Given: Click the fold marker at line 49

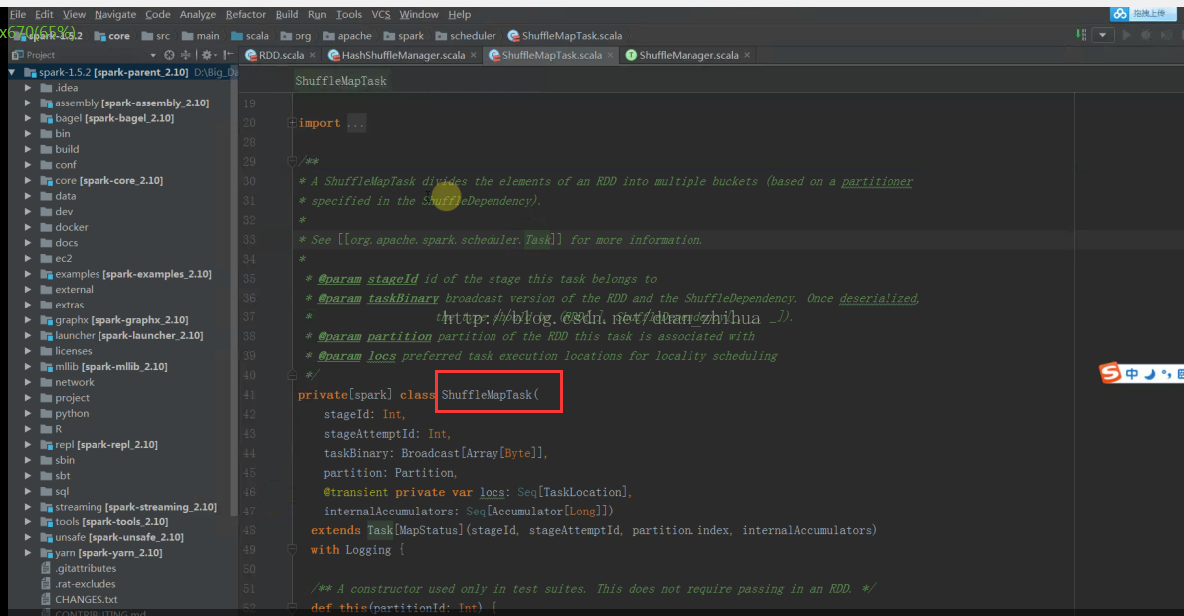Looking at the screenshot, I should pyautogui.click(x=292, y=550).
